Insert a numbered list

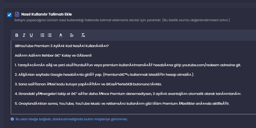pyautogui.click(x=42, y=35)
